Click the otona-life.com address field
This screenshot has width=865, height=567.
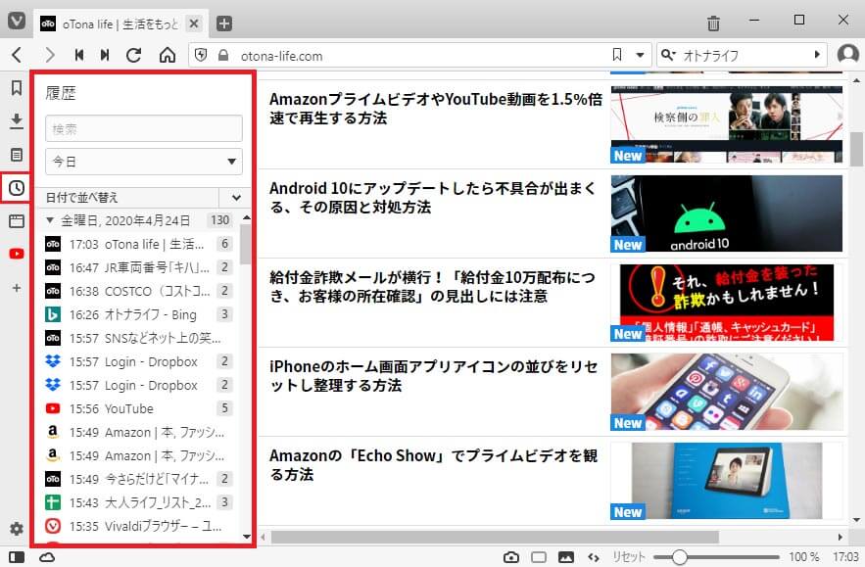pyautogui.click(x=422, y=55)
